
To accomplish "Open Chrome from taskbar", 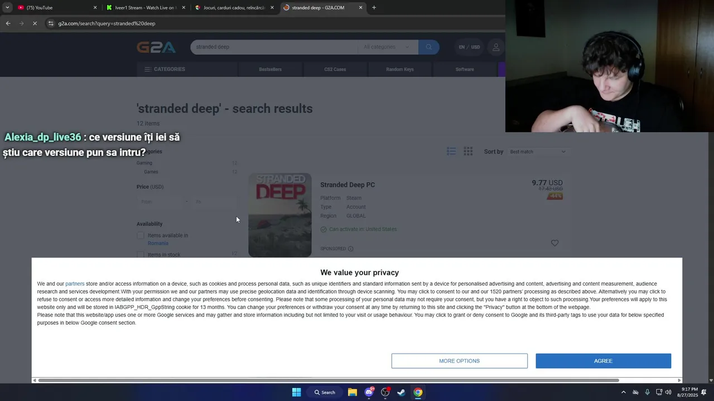I will click(x=418, y=392).
